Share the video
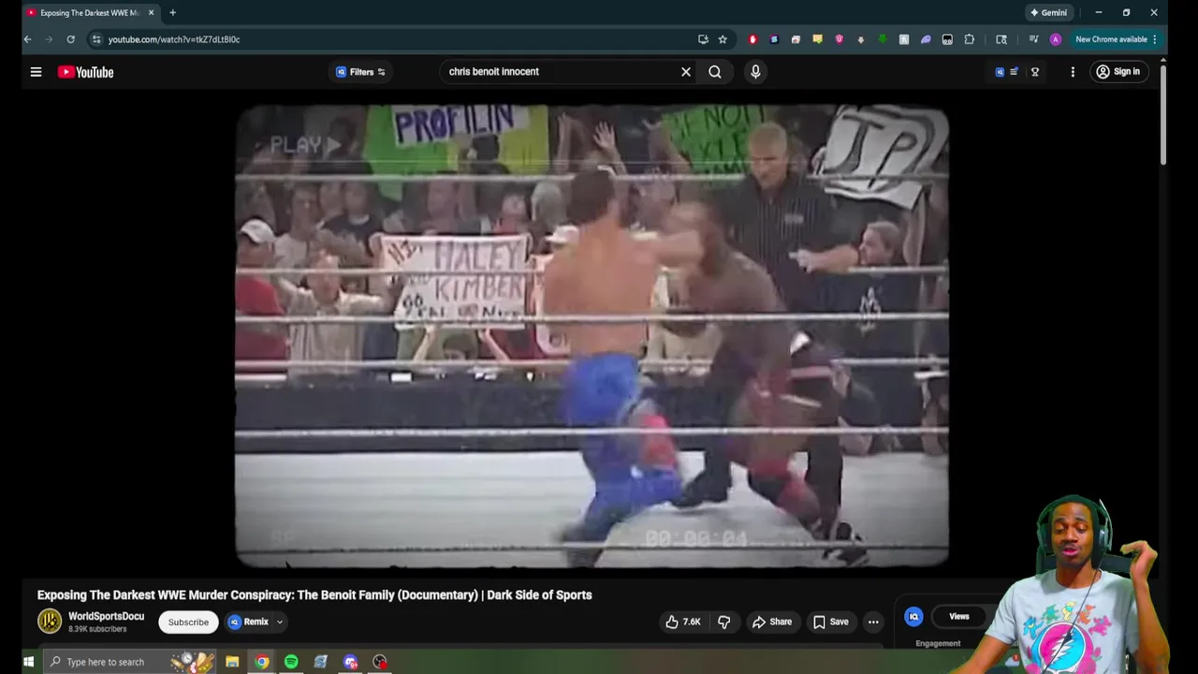The height and width of the screenshot is (674, 1198). pyautogui.click(x=772, y=622)
